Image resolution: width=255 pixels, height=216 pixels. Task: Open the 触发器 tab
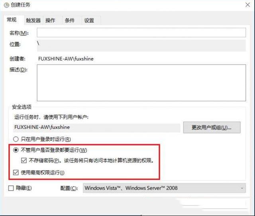[33, 20]
